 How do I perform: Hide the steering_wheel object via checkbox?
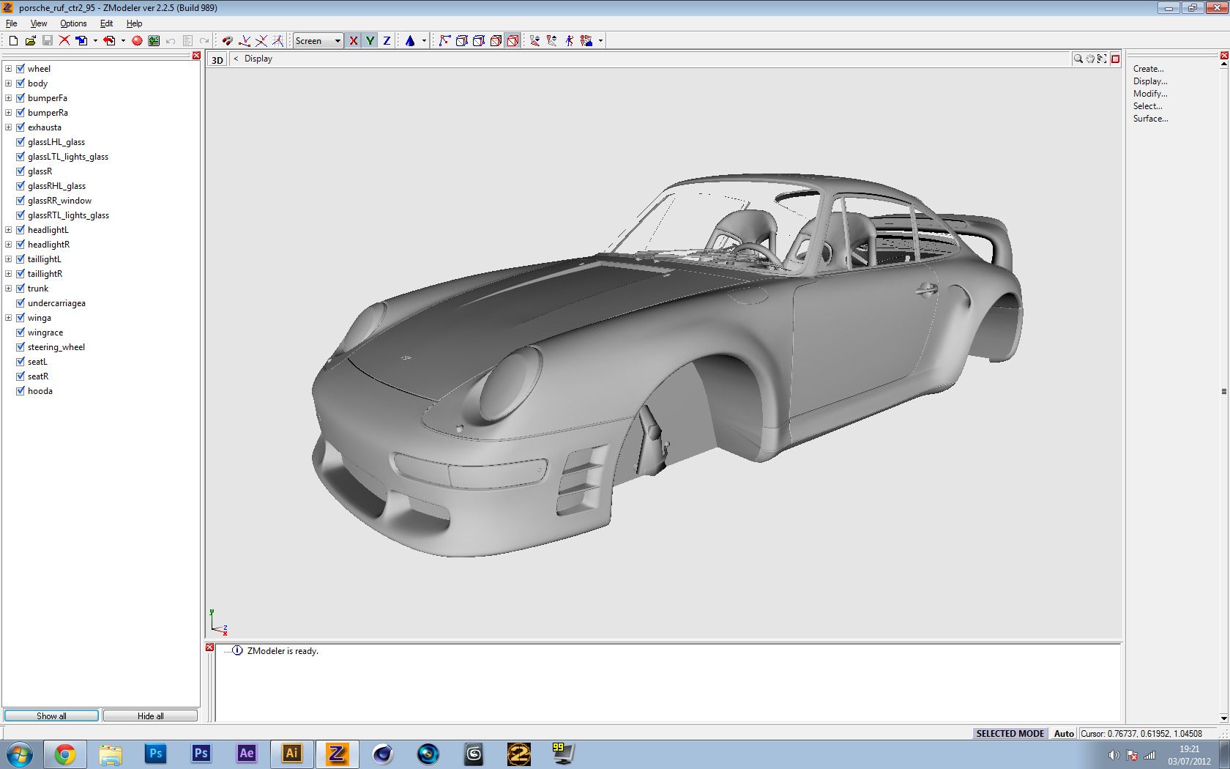click(x=20, y=347)
